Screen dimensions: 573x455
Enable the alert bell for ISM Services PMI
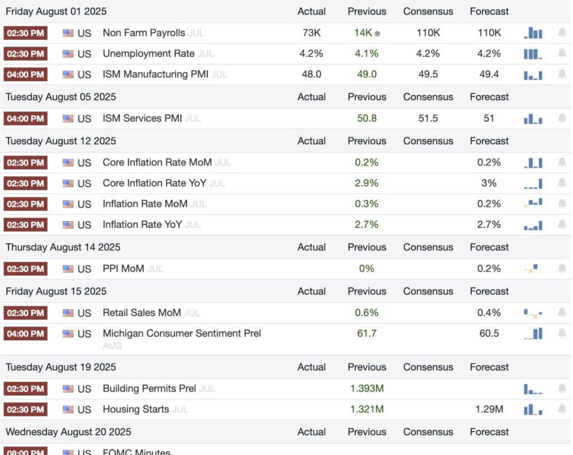point(562,118)
